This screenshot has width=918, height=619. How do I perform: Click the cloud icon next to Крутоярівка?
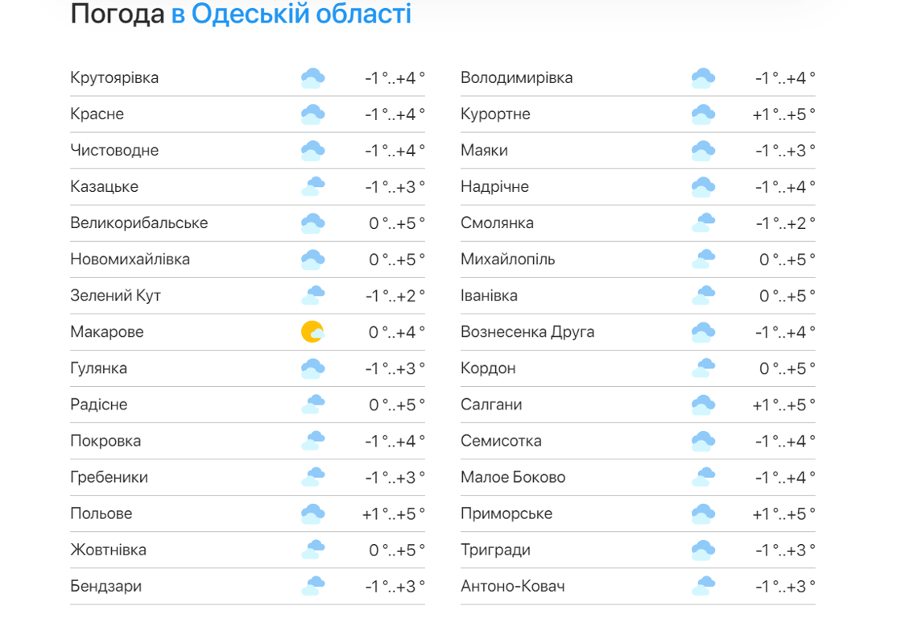click(312, 78)
